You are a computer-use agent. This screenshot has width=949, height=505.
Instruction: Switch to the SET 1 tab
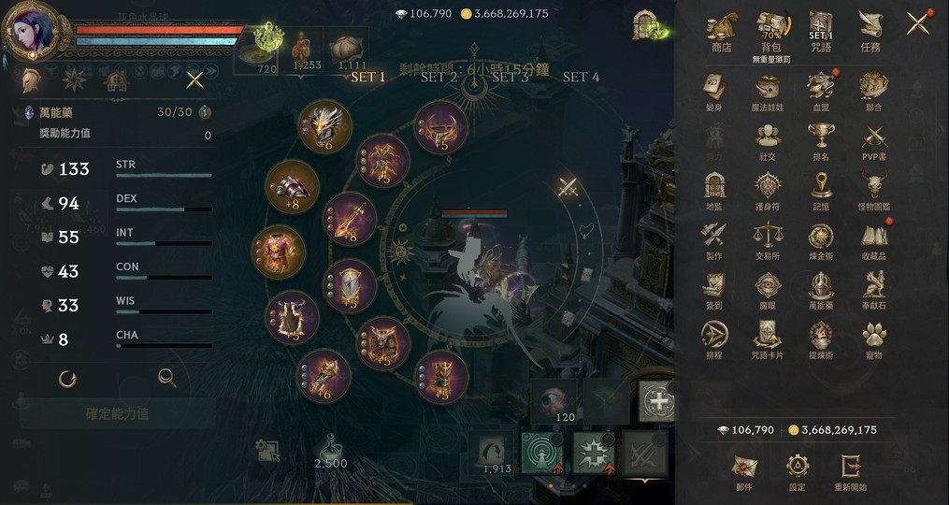coord(368,77)
